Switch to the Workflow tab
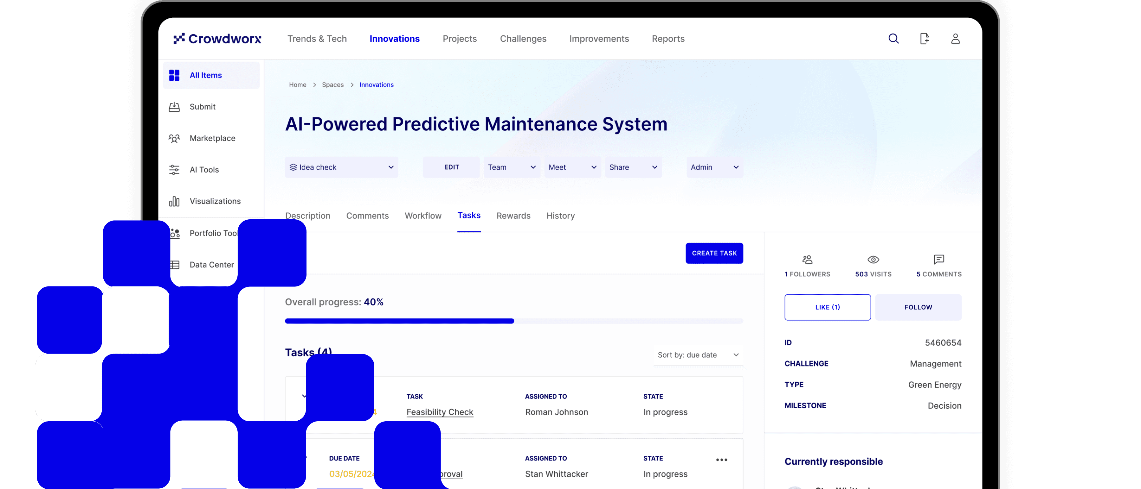This screenshot has width=1141, height=489. [x=423, y=216]
